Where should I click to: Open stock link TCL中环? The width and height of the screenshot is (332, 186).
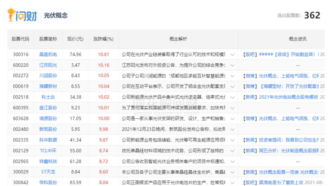(x=48, y=151)
